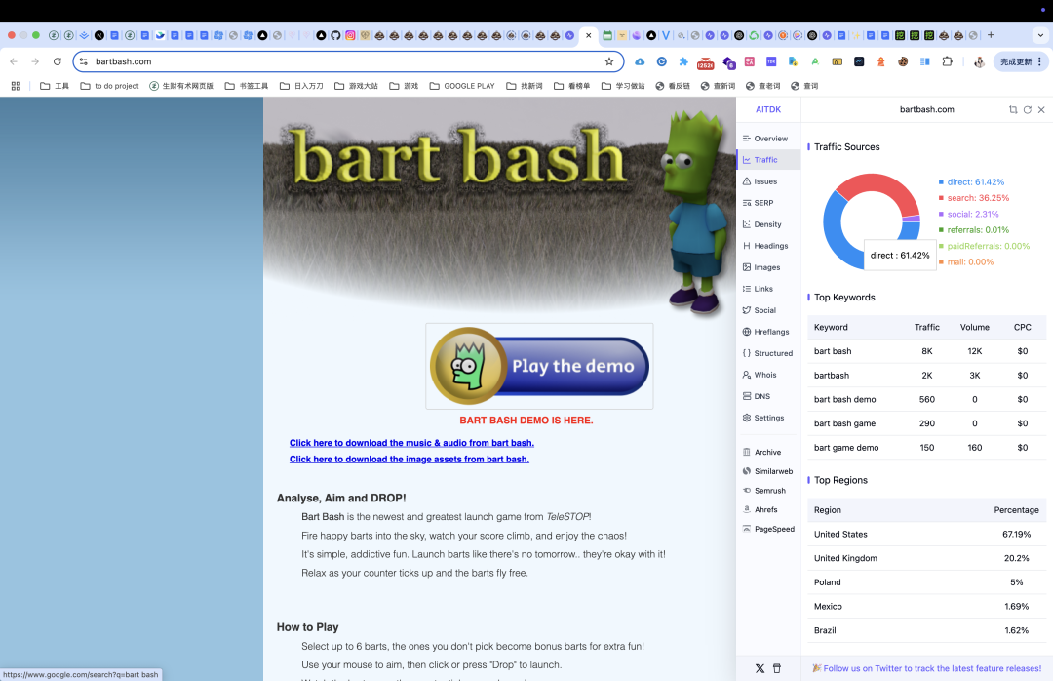Click the address bar showing bartbash.com
This screenshot has height=681, width=1053.
(348, 61)
